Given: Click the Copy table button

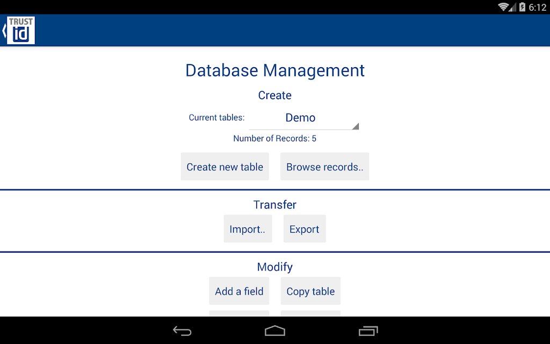Looking at the screenshot, I should (x=310, y=291).
